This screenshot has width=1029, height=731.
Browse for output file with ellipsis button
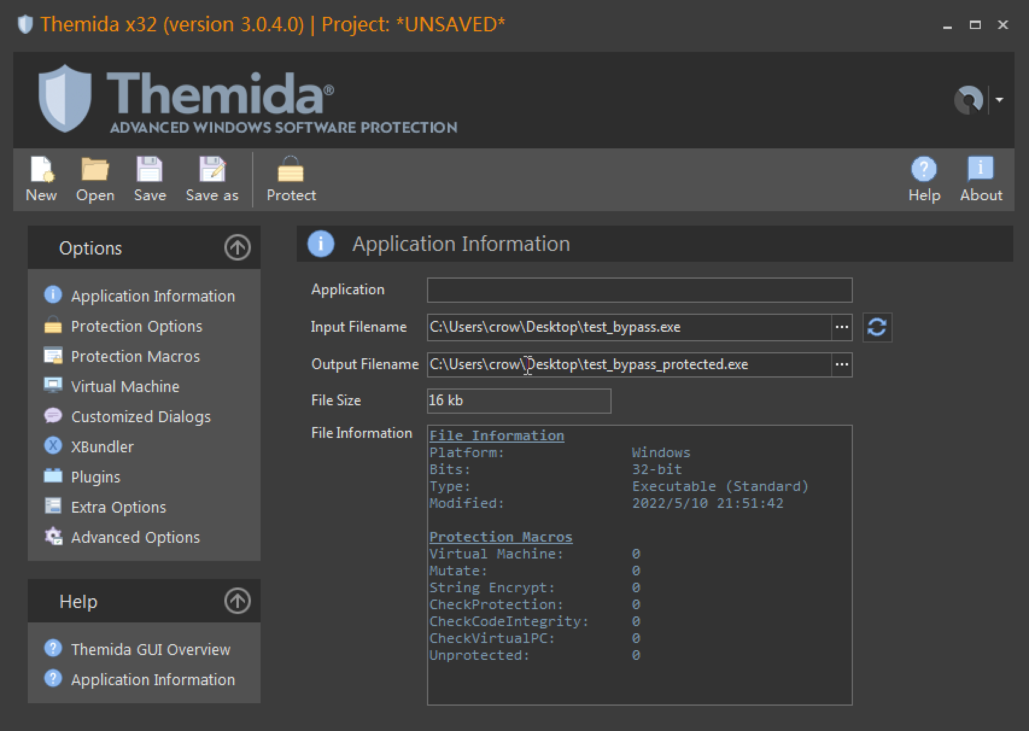(842, 364)
